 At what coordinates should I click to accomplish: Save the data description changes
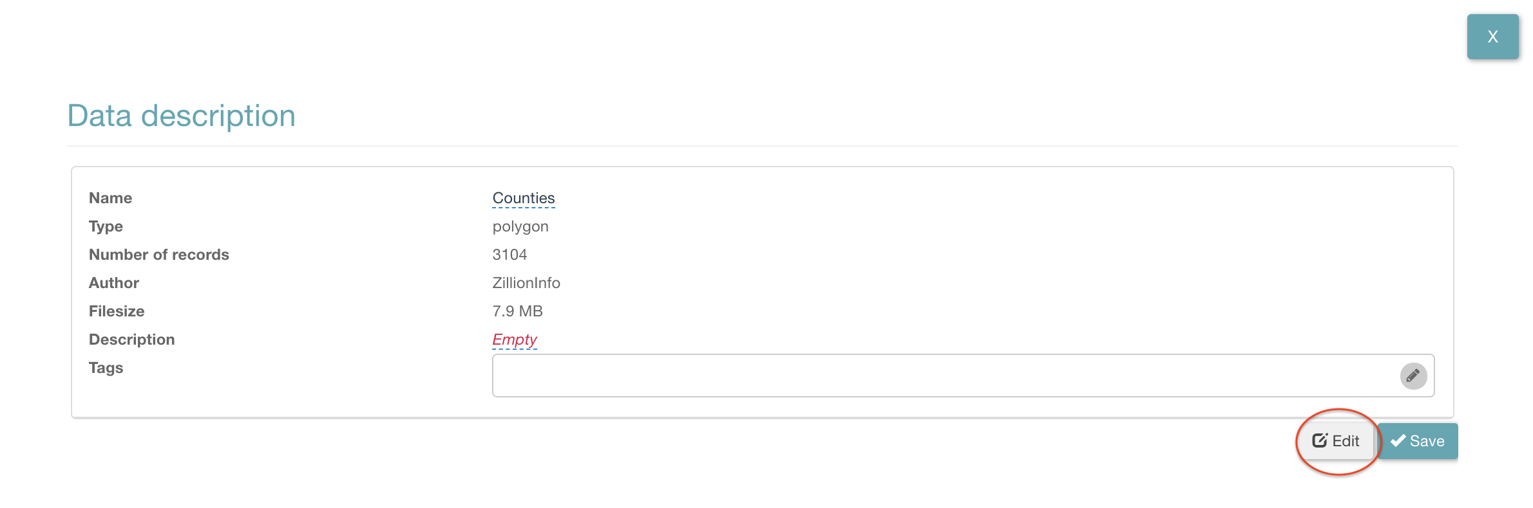point(1418,441)
